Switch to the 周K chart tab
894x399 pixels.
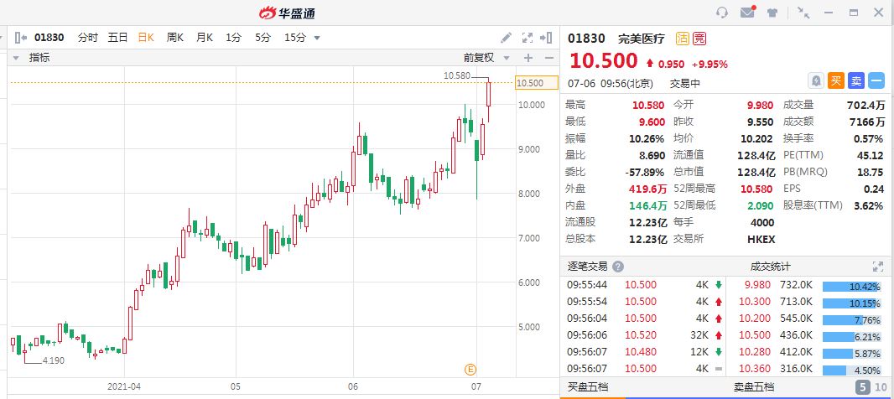coord(174,38)
